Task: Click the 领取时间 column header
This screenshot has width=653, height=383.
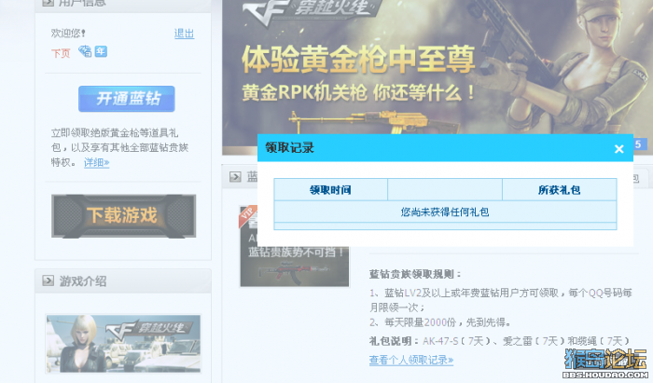Action: [x=330, y=190]
